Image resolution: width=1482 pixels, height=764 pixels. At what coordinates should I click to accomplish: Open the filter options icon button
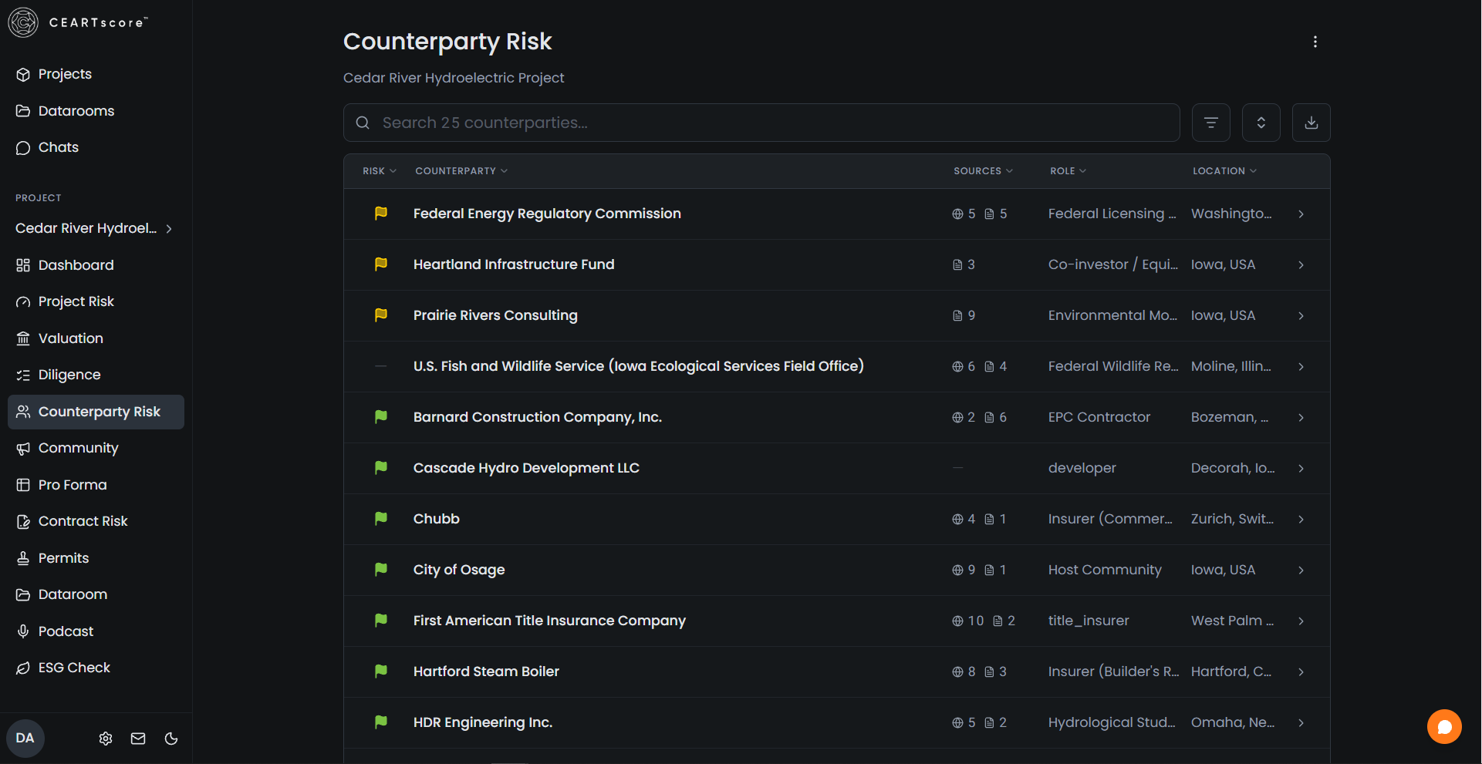[1210, 123]
